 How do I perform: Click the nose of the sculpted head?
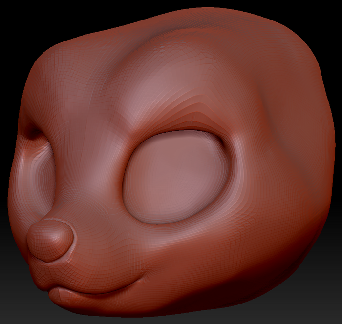coord(50,241)
